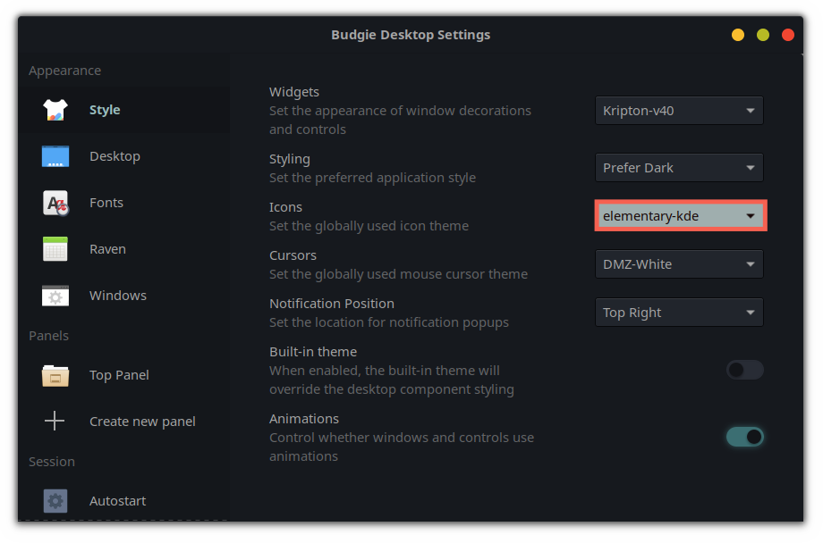Click the Raven calendar icon

55,249
